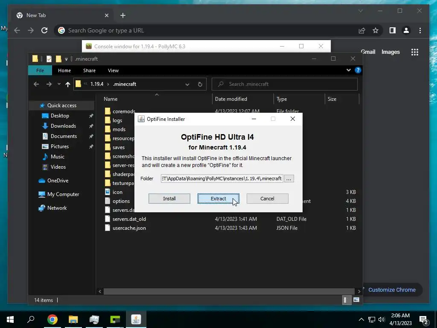
Task: Open View ribbon tab in File Explorer
Action: pos(113,70)
